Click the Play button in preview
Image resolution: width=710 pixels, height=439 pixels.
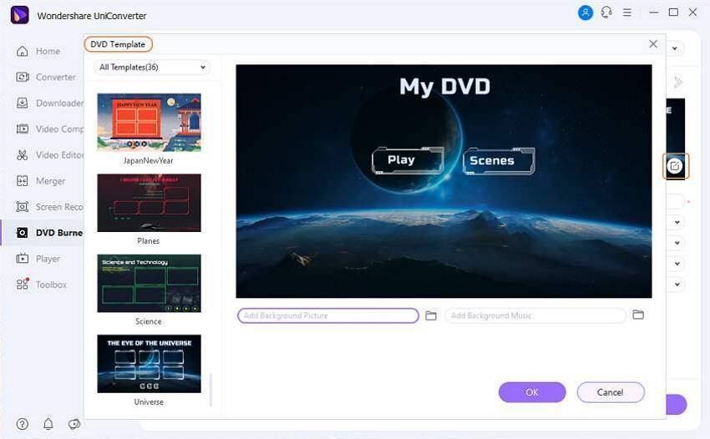tap(408, 161)
